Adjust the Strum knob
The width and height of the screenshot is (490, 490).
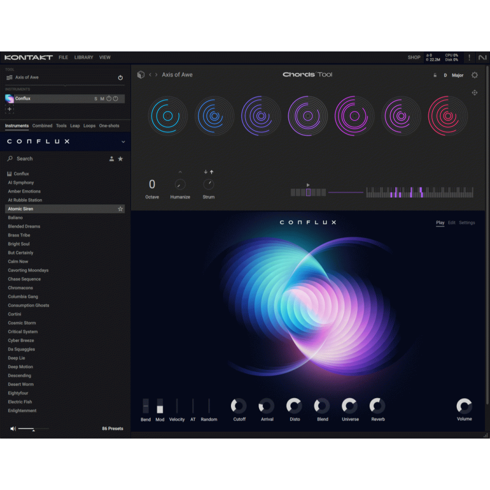click(x=208, y=184)
